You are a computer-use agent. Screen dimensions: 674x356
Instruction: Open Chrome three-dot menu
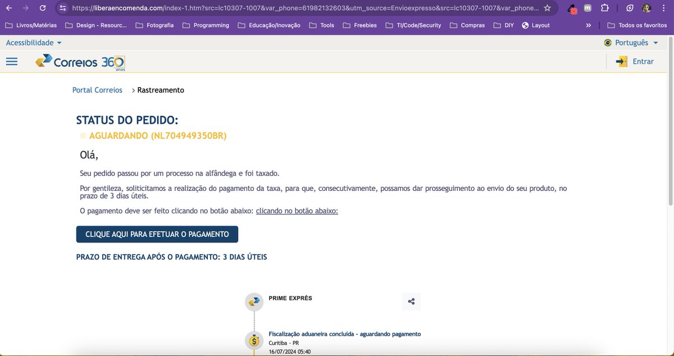pos(663,8)
